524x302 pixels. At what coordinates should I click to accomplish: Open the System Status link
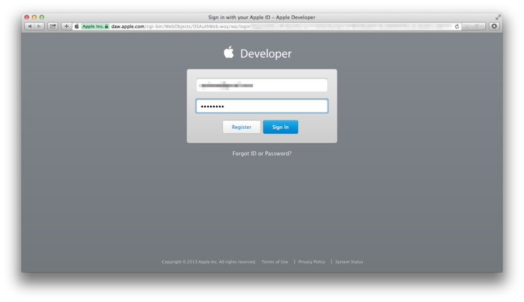click(349, 261)
